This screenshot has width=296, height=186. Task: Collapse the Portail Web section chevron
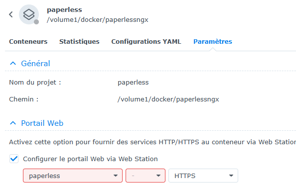click(x=13, y=123)
